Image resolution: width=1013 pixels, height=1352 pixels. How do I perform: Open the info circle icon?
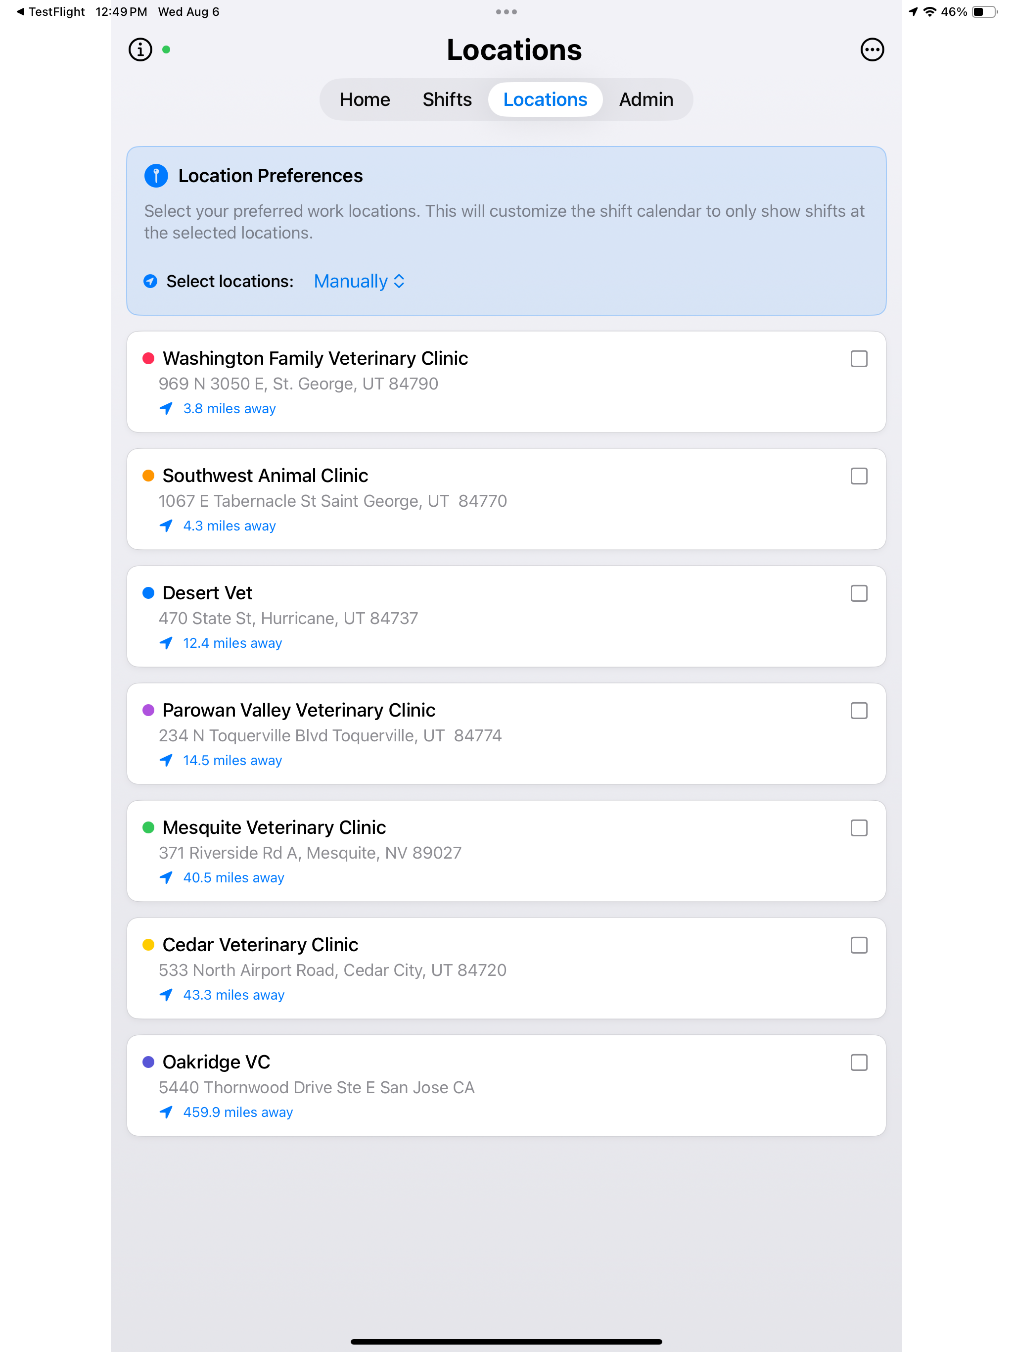(x=140, y=49)
